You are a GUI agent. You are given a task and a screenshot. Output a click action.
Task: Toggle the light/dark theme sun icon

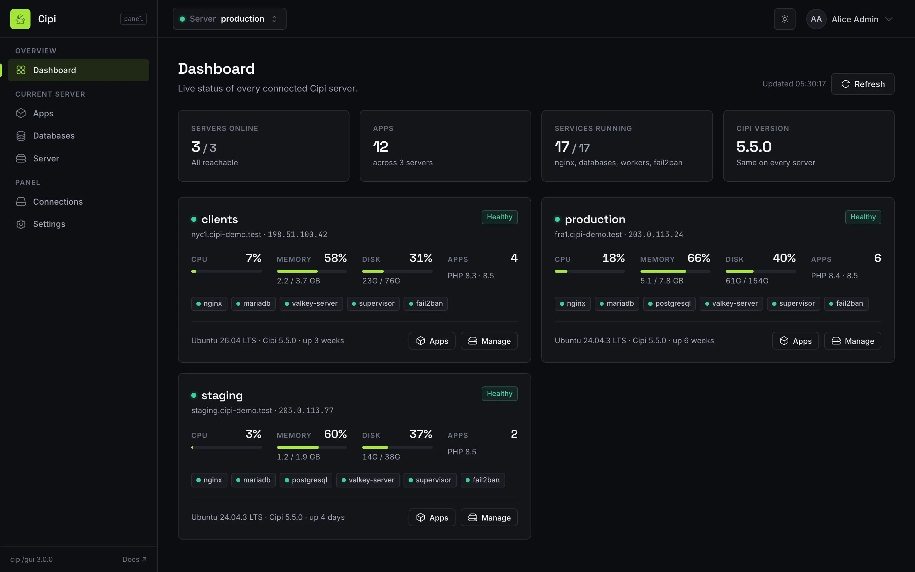click(784, 19)
